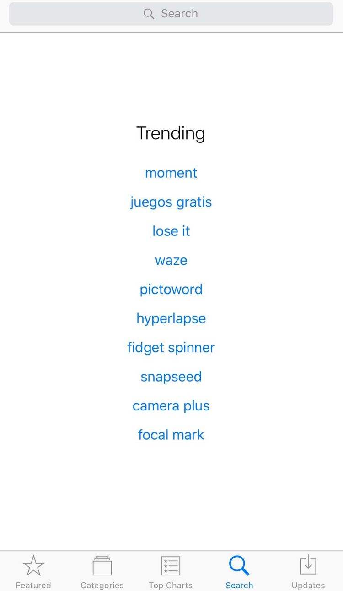Select trending search "moment"
343x591 pixels.
pyautogui.click(x=171, y=173)
